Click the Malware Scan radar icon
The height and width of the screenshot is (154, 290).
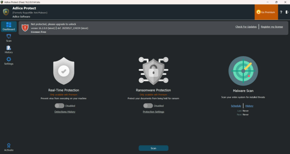(243, 71)
